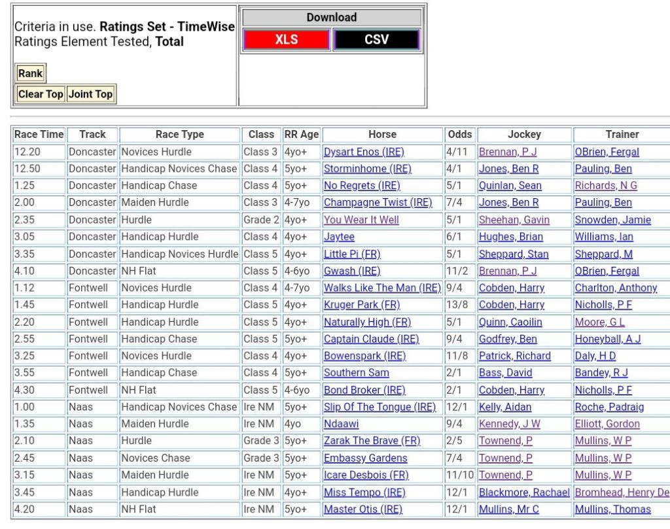
Task: Click jockey Blackmore, Rachael link
Action: point(524,492)
